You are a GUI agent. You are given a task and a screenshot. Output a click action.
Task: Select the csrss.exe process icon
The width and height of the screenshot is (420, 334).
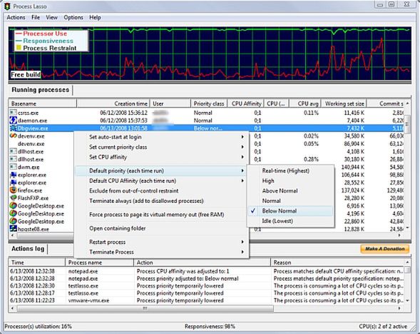[x=13, y=113]
